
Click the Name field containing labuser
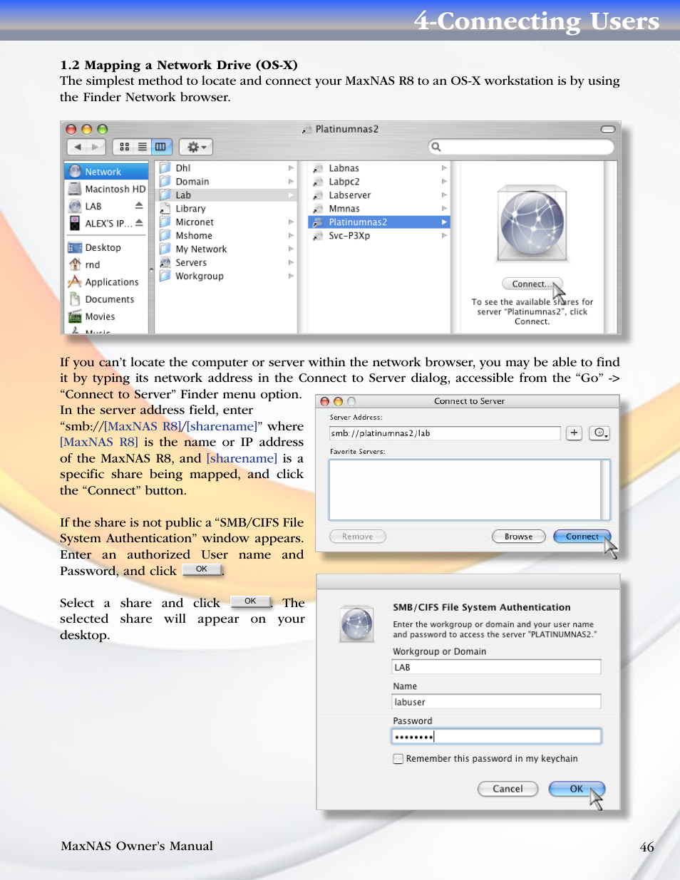tap(496, 702)
